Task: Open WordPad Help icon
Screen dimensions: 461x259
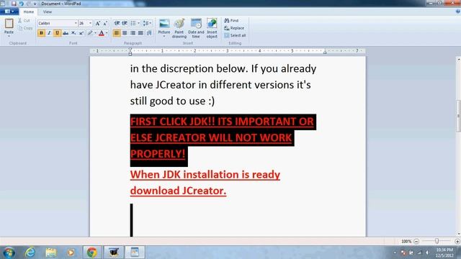Action: tap(457, 12)
